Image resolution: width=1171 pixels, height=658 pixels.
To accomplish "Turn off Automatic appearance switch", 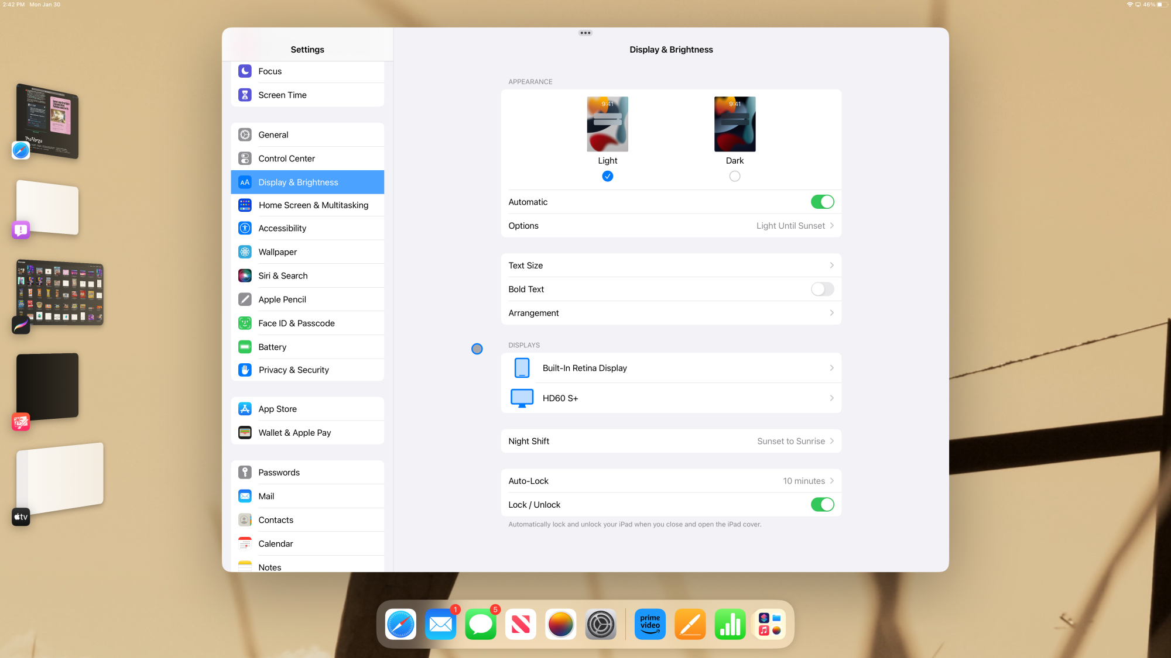I will 822,202.
